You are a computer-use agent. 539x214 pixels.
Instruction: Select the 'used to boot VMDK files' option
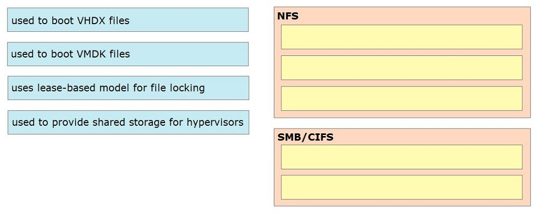(x=128, y=54)
